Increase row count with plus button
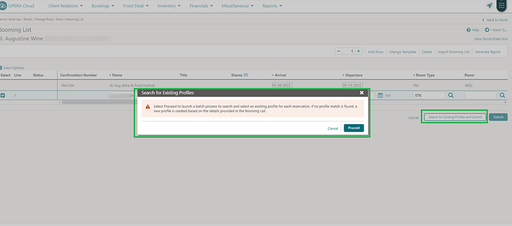 [358, 51]
